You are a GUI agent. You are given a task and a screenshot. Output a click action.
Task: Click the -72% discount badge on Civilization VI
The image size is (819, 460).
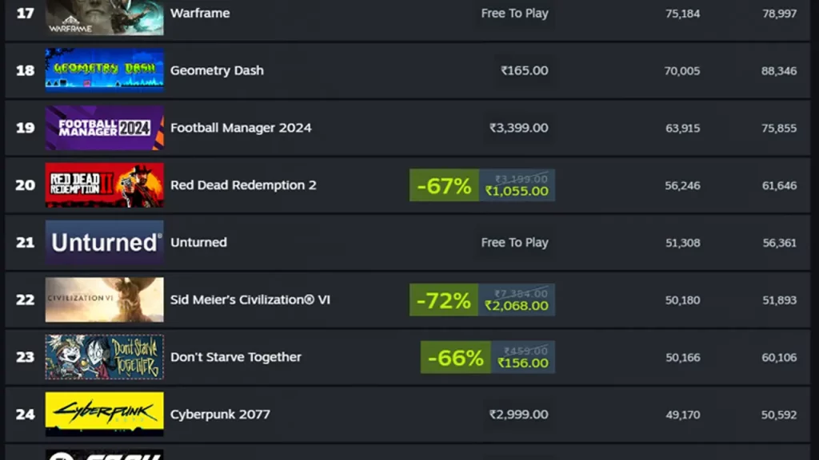443,299
